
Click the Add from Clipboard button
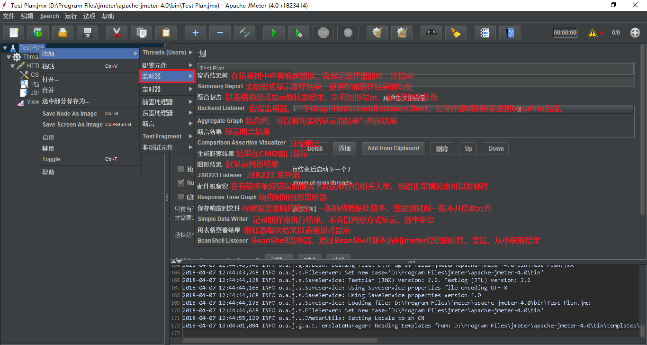point(393,148)
